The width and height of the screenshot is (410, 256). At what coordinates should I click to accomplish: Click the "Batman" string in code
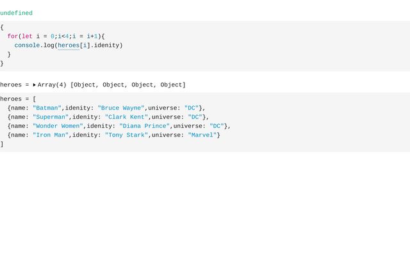pos(47,108)
